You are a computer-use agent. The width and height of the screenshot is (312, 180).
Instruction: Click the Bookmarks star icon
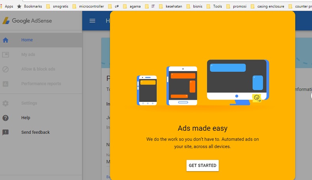[19, 6]
